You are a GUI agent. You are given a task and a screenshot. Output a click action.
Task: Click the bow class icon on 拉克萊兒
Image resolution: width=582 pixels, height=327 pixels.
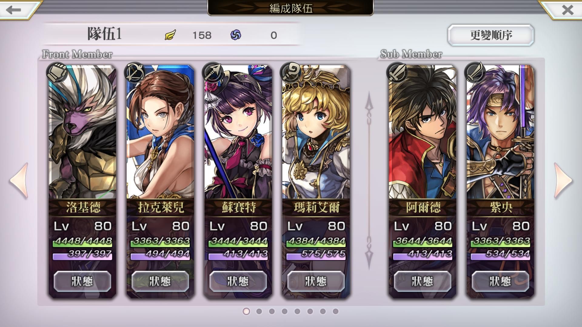point(135,72)
